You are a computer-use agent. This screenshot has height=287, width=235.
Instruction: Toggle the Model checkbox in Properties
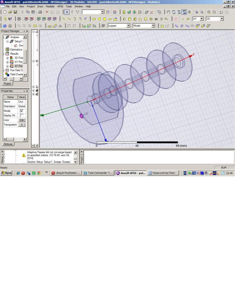[22, 111]
